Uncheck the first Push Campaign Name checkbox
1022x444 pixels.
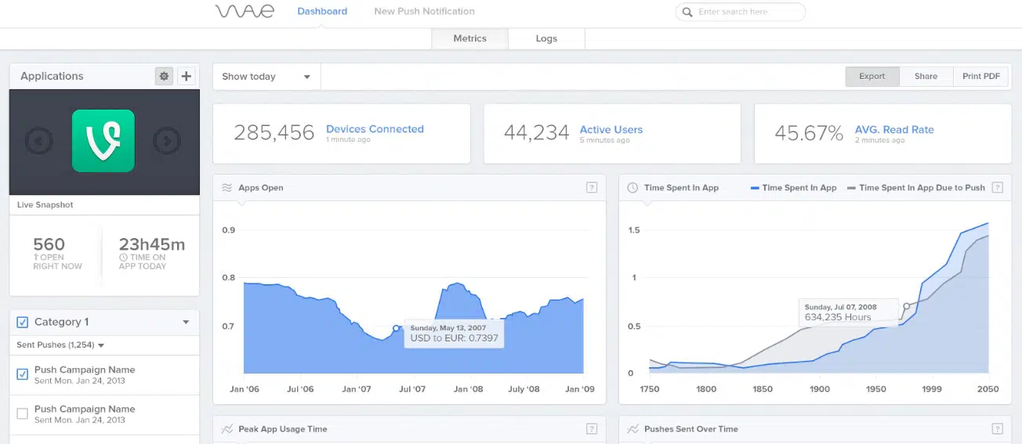point(23,374)
